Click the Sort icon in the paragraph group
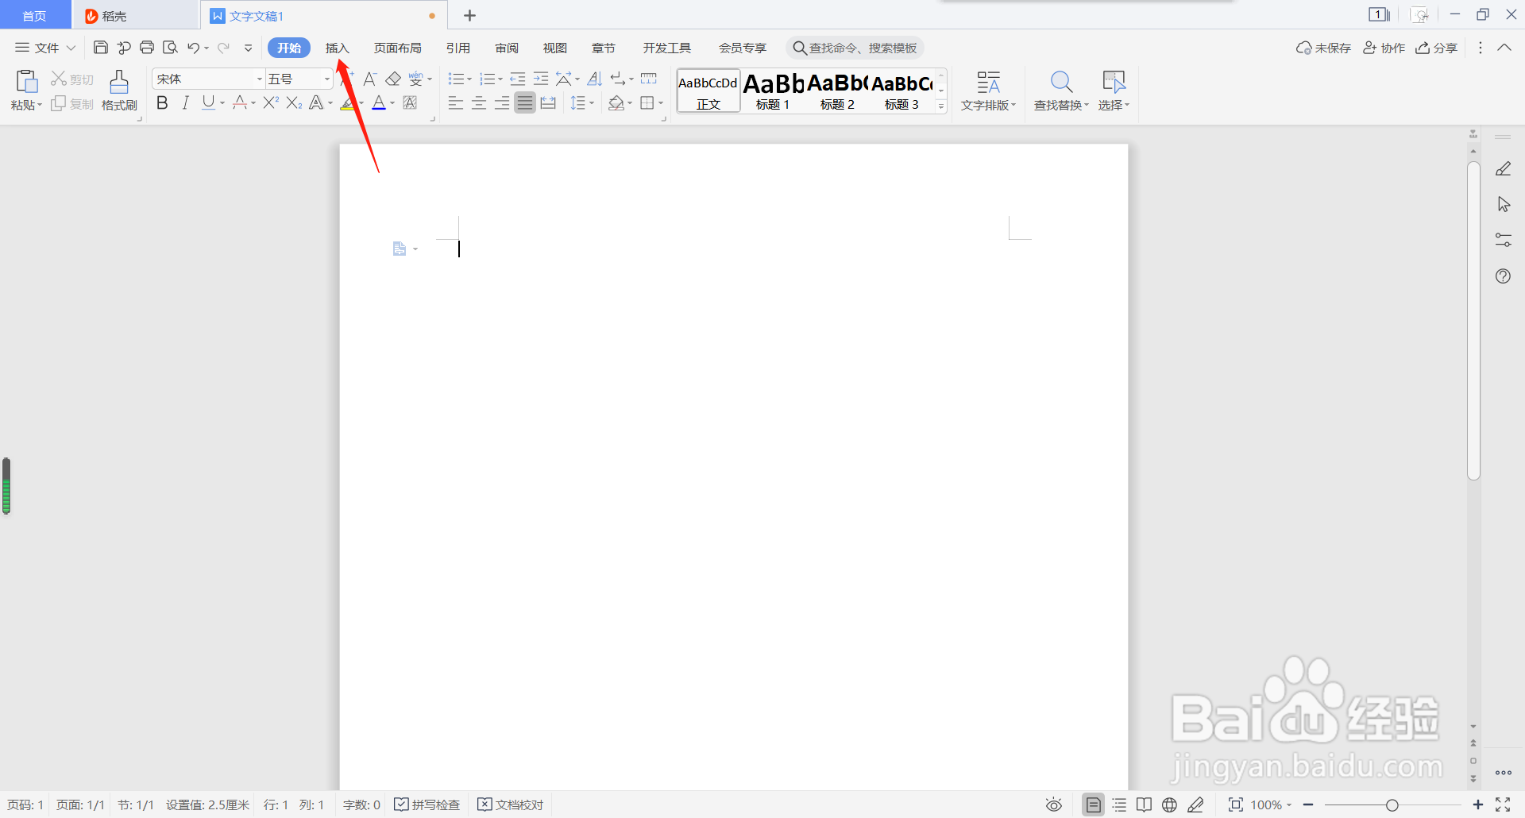 (x=595, y=79)
